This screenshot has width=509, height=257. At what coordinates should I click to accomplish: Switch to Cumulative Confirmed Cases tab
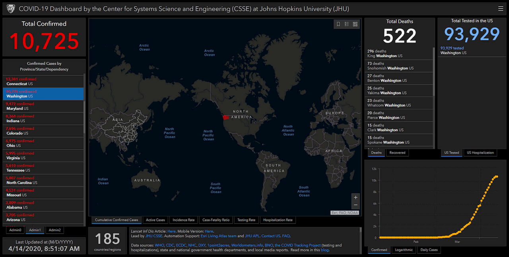pyautogui.click(x=117, y=220)
